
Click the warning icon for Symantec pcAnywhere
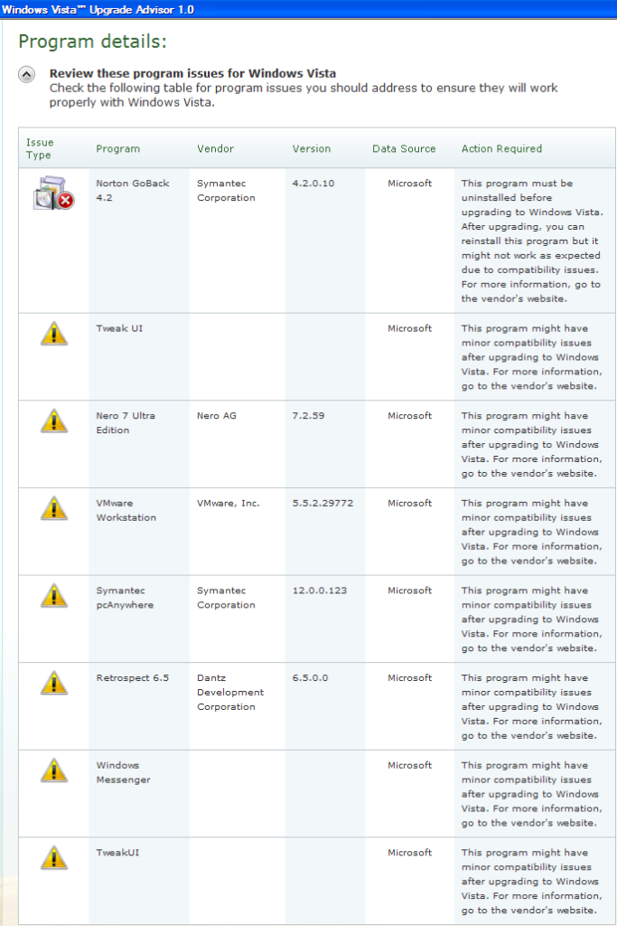(x=53, y=596)
